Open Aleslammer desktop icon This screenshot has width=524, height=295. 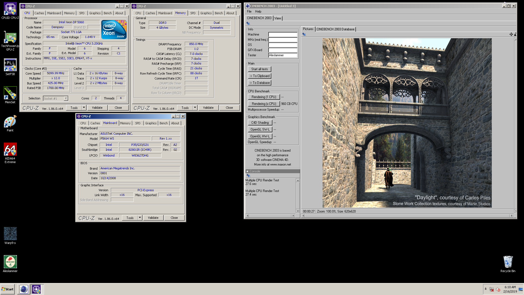tap(10, 264)
